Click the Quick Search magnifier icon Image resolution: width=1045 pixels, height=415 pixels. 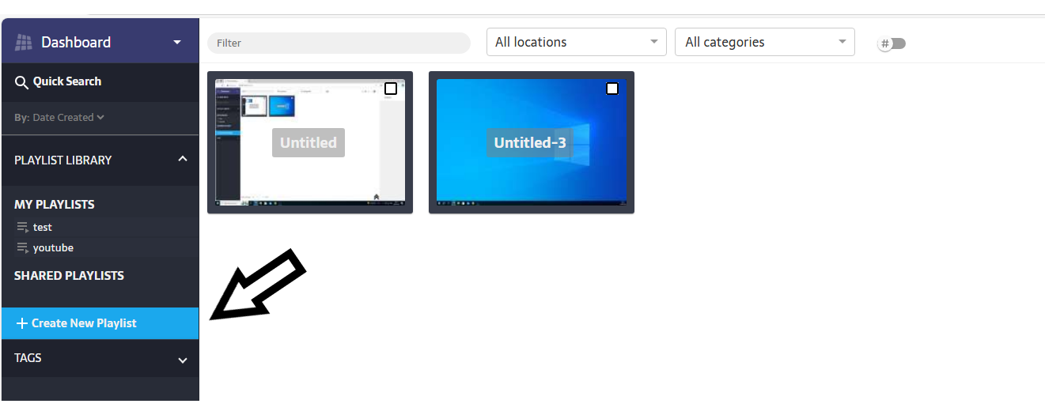[22, 82]
